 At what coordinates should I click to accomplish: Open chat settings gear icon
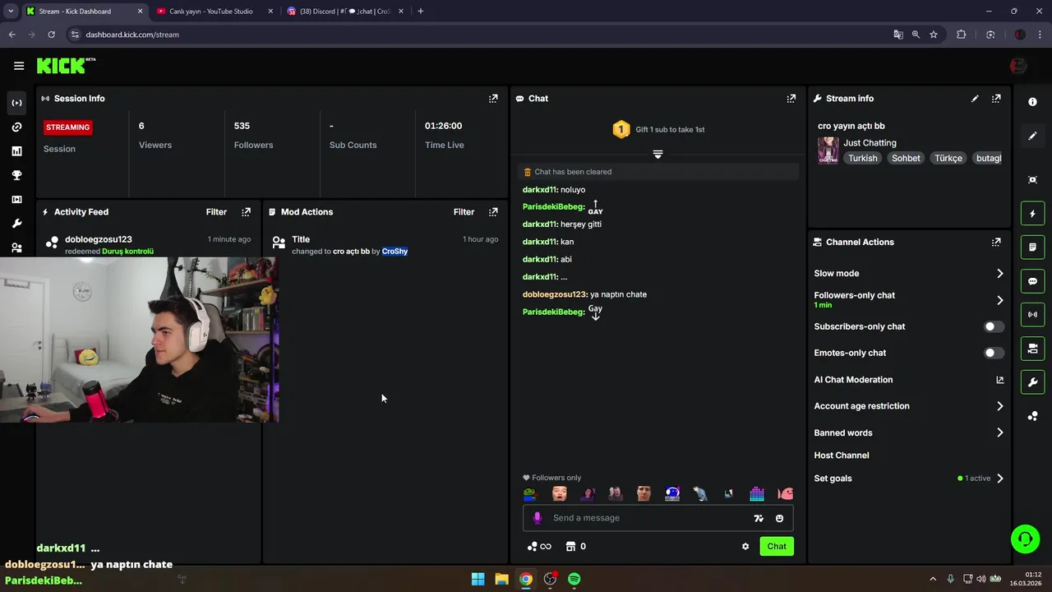coord(745,547)
